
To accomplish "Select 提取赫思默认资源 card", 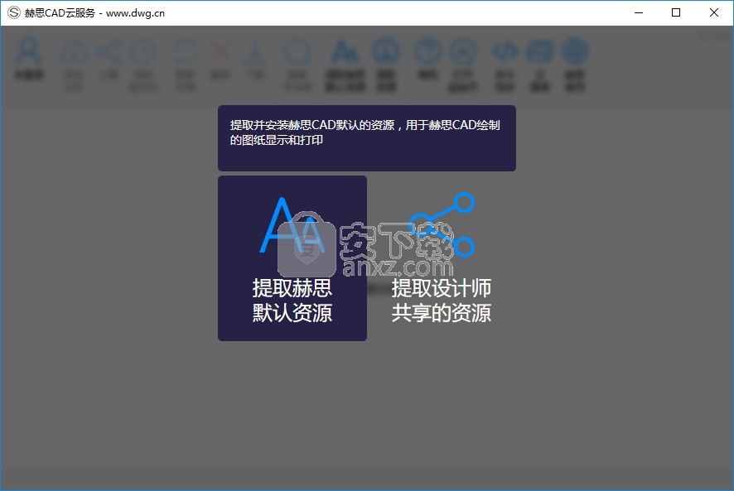I will [x=292, y=258].
